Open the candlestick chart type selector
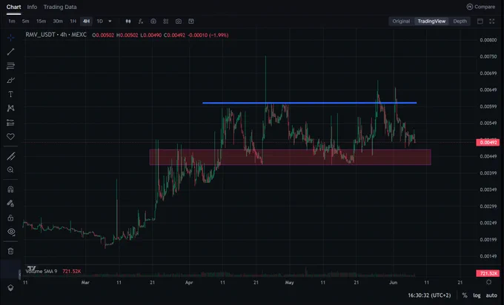 point(128,21)
